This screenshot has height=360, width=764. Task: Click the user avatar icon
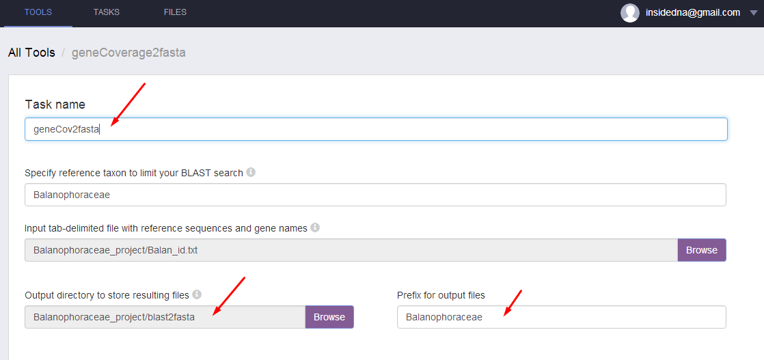coord(629,12)
